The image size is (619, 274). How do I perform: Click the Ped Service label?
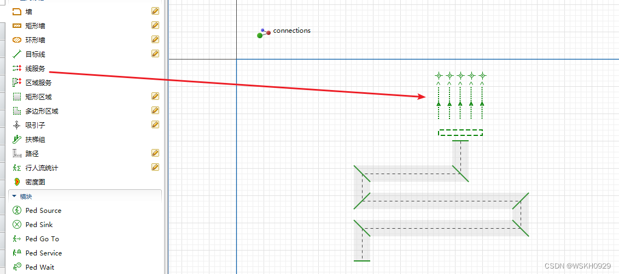[43, 253]
